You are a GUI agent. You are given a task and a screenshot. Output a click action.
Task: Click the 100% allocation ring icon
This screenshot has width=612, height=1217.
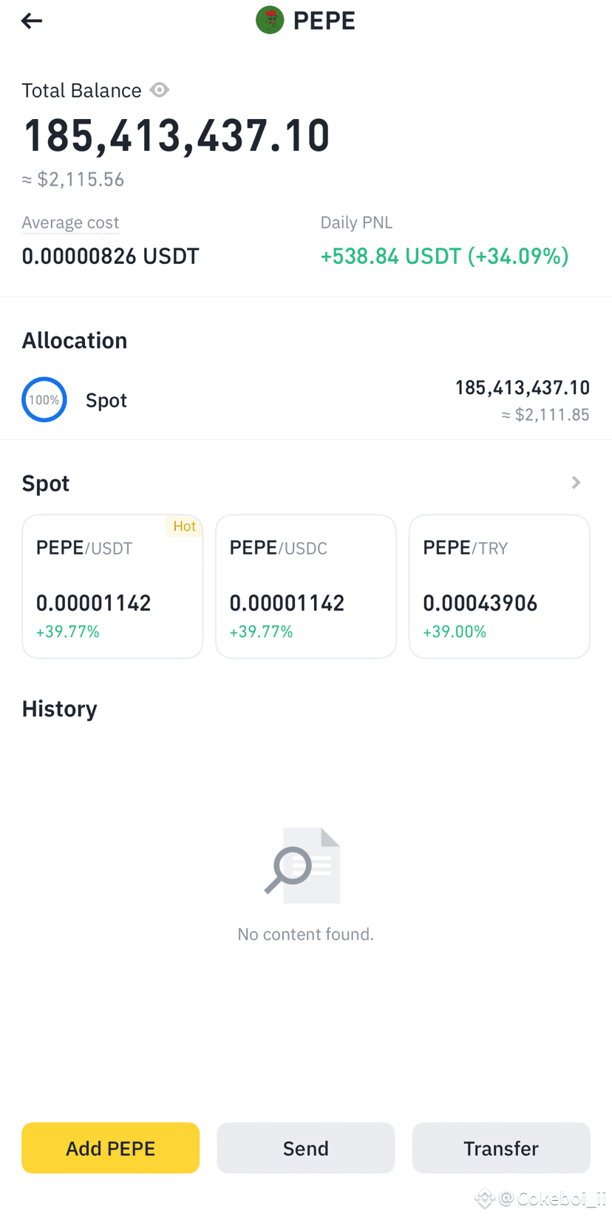tap(44, 400)
